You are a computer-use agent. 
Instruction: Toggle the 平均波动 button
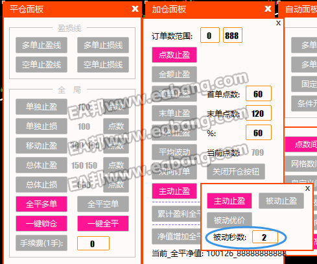(x=174, y=152)
